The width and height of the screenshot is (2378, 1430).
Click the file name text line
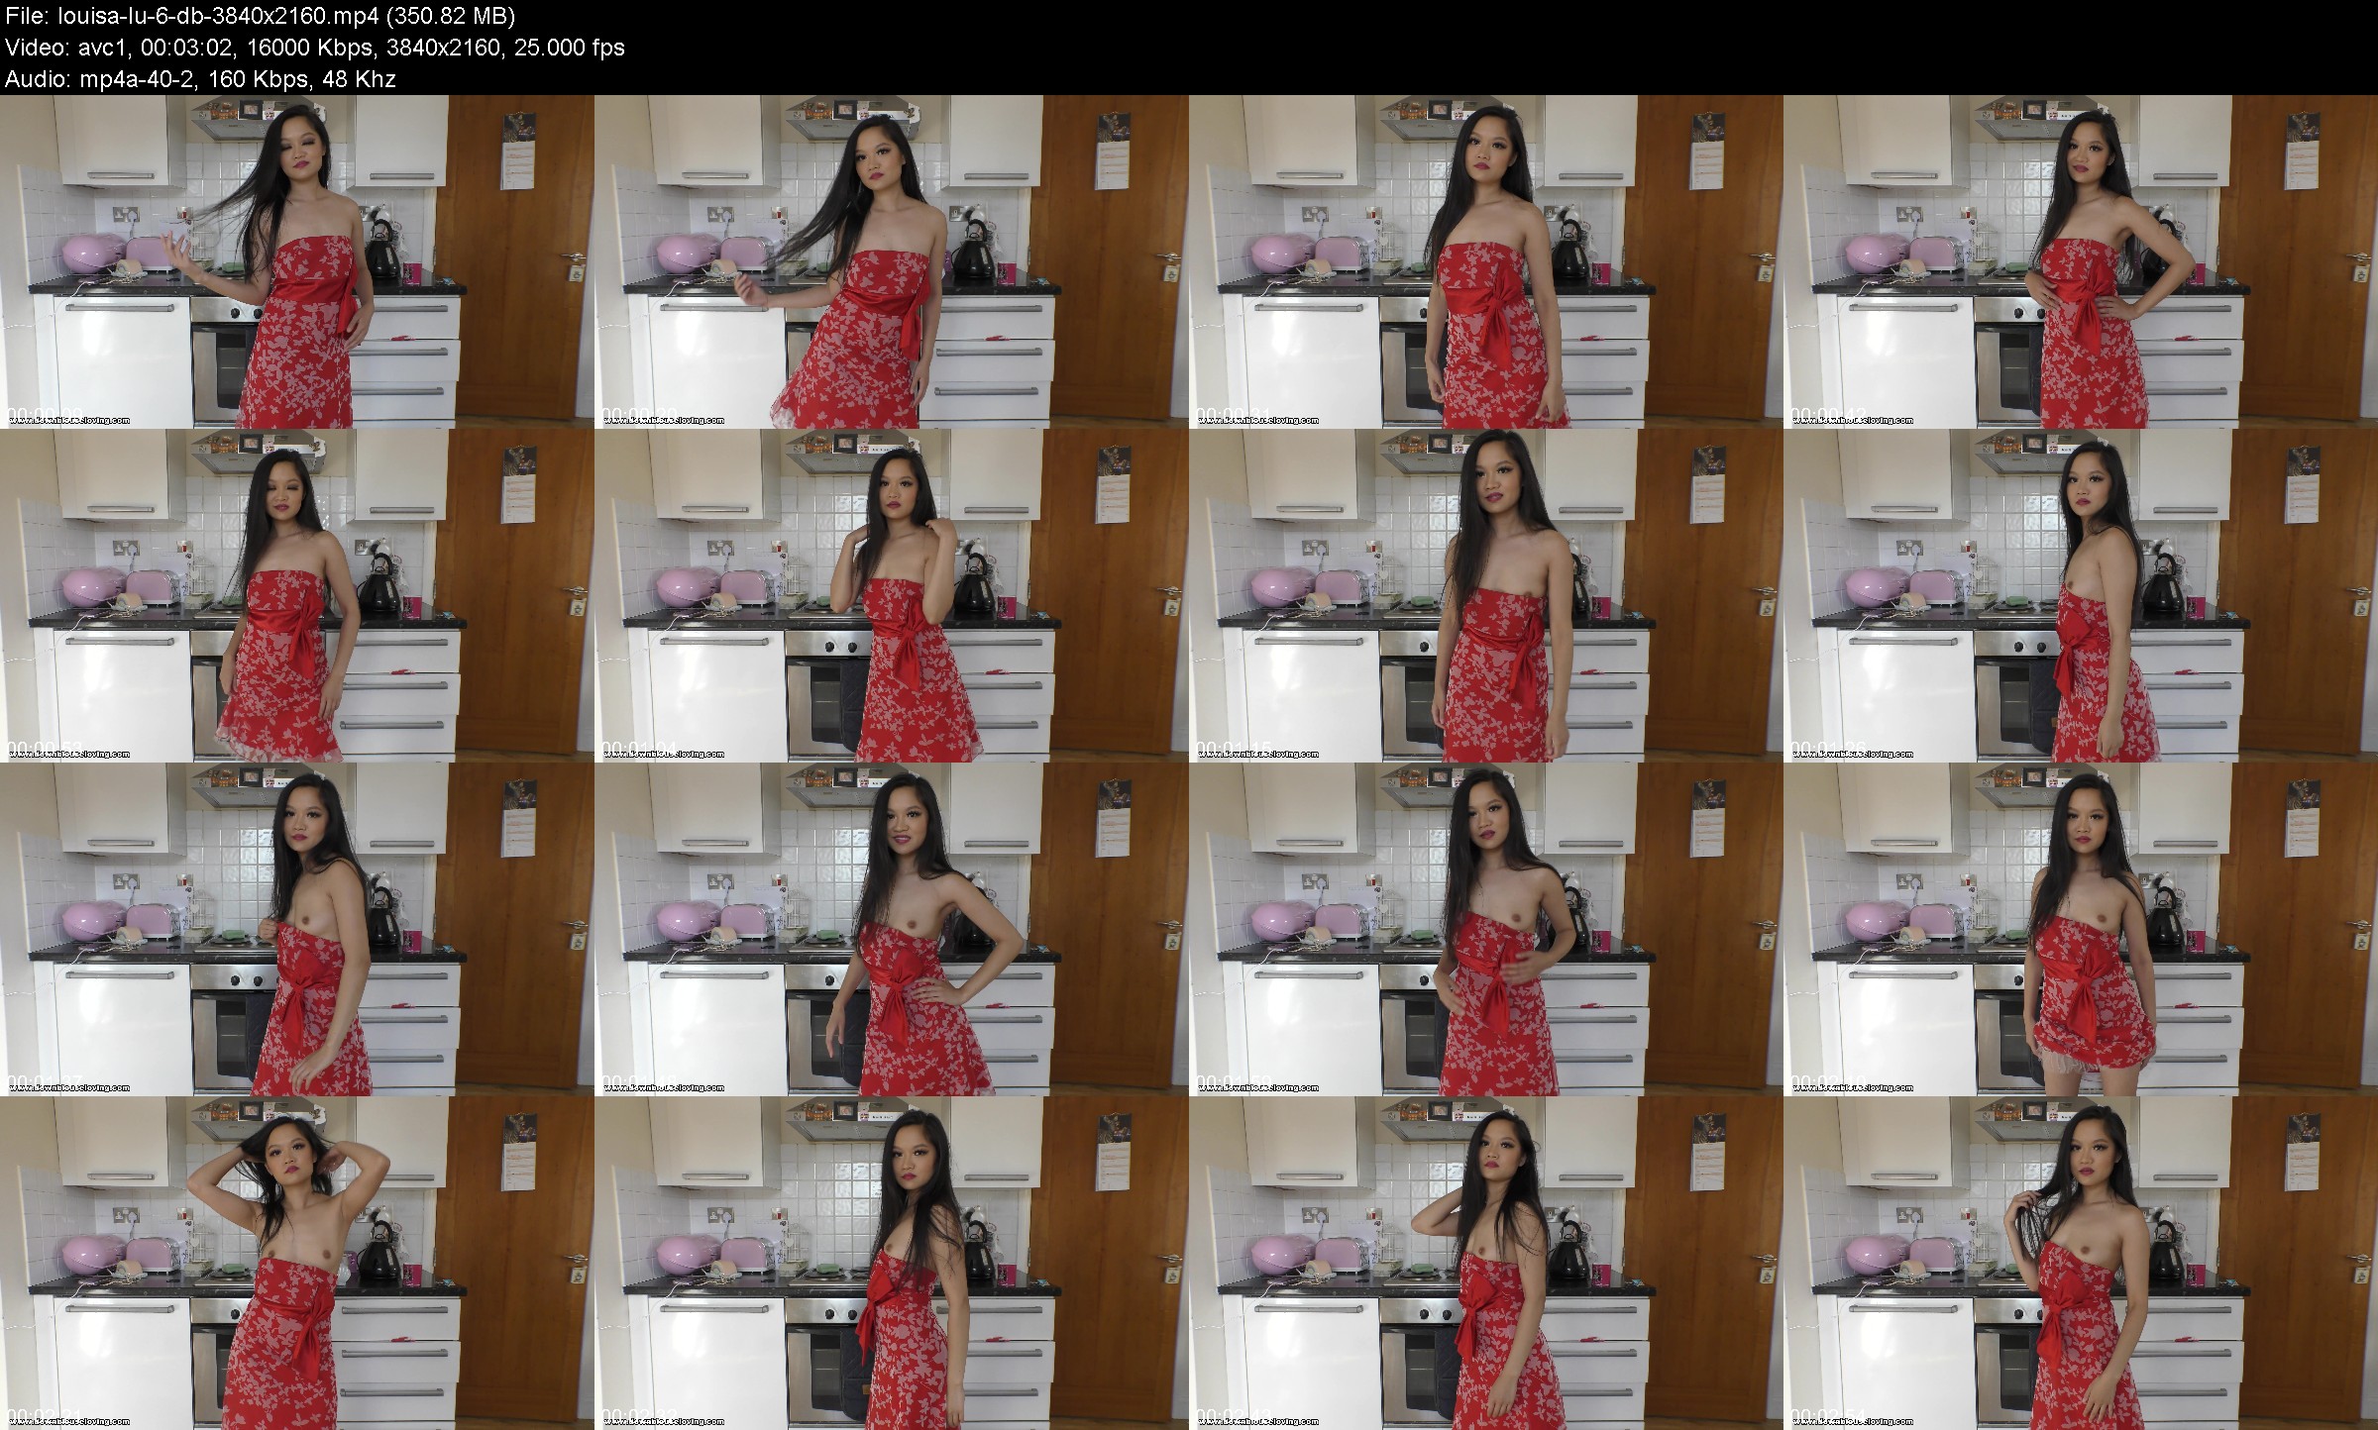[260, 16]
